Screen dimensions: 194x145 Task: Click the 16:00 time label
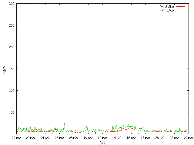(x=131, y=138)
